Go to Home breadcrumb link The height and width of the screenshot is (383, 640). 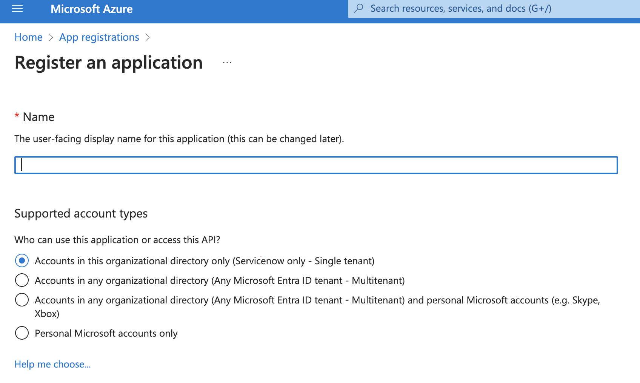[28, 37]
